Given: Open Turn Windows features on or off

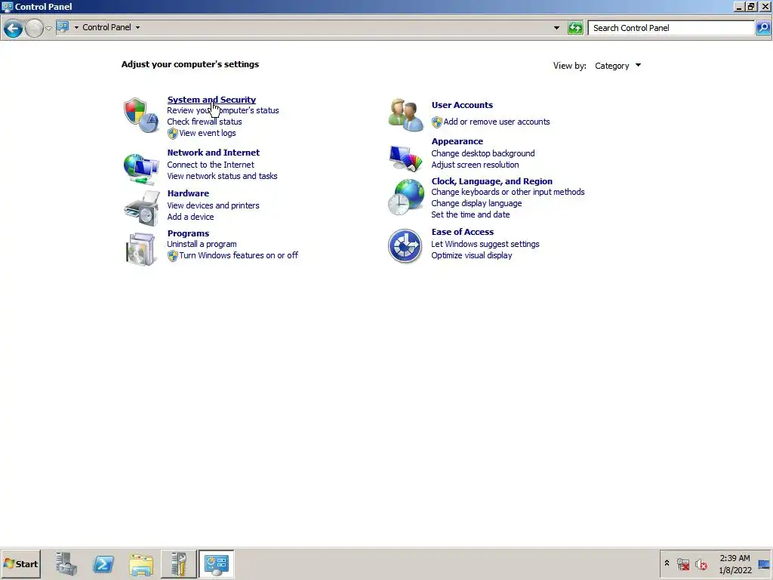Looking at the screenshot, I should pos(239,255).
